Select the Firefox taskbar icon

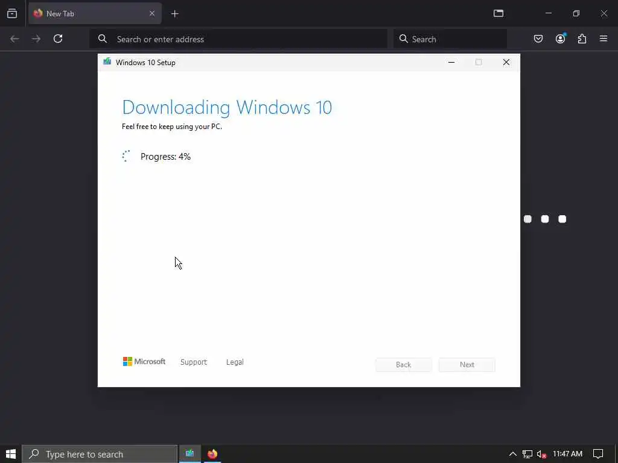[x=212, y=454]
